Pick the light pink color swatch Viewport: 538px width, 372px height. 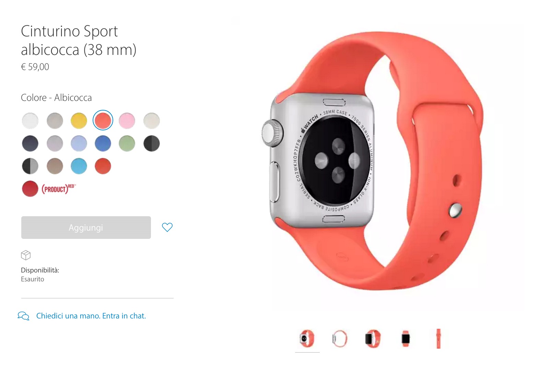(x=127, y=121)
